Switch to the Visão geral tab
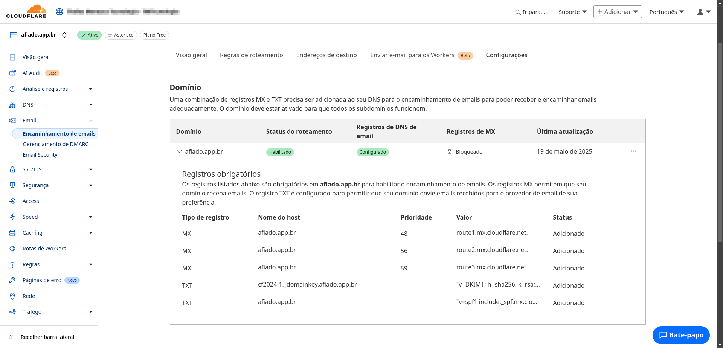 pos(191,55)
